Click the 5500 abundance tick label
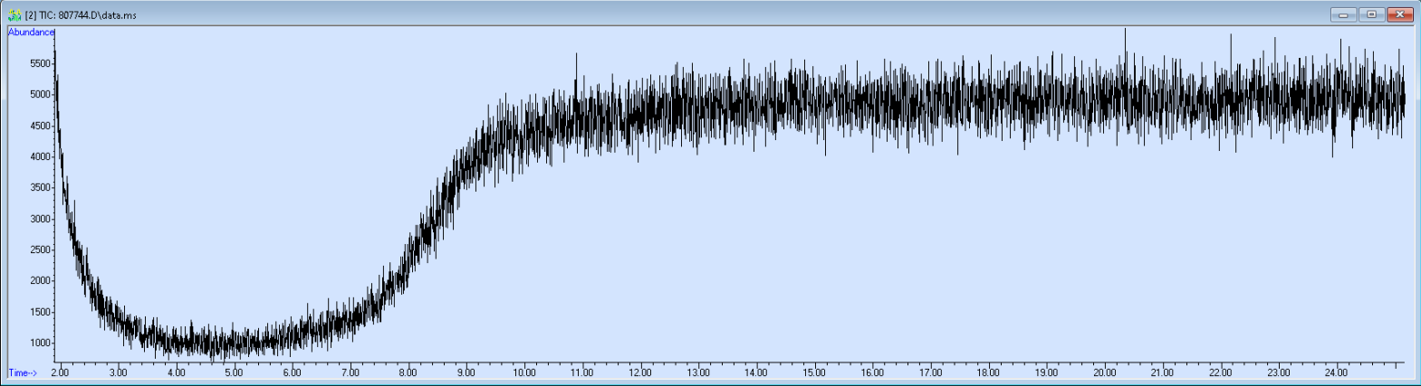 41,63
